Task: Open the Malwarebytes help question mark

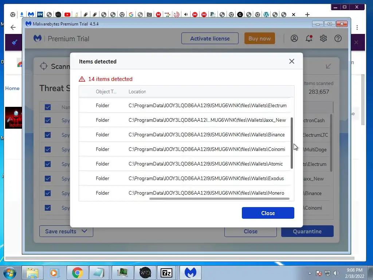Action: [338, 38]
